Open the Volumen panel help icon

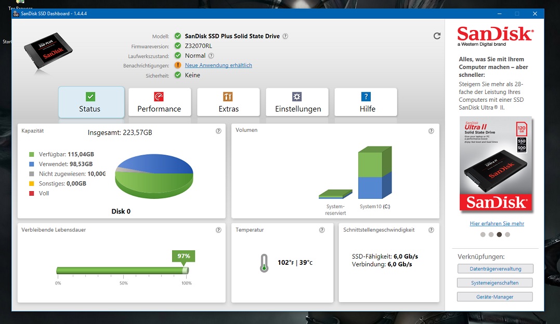(431, 131)
